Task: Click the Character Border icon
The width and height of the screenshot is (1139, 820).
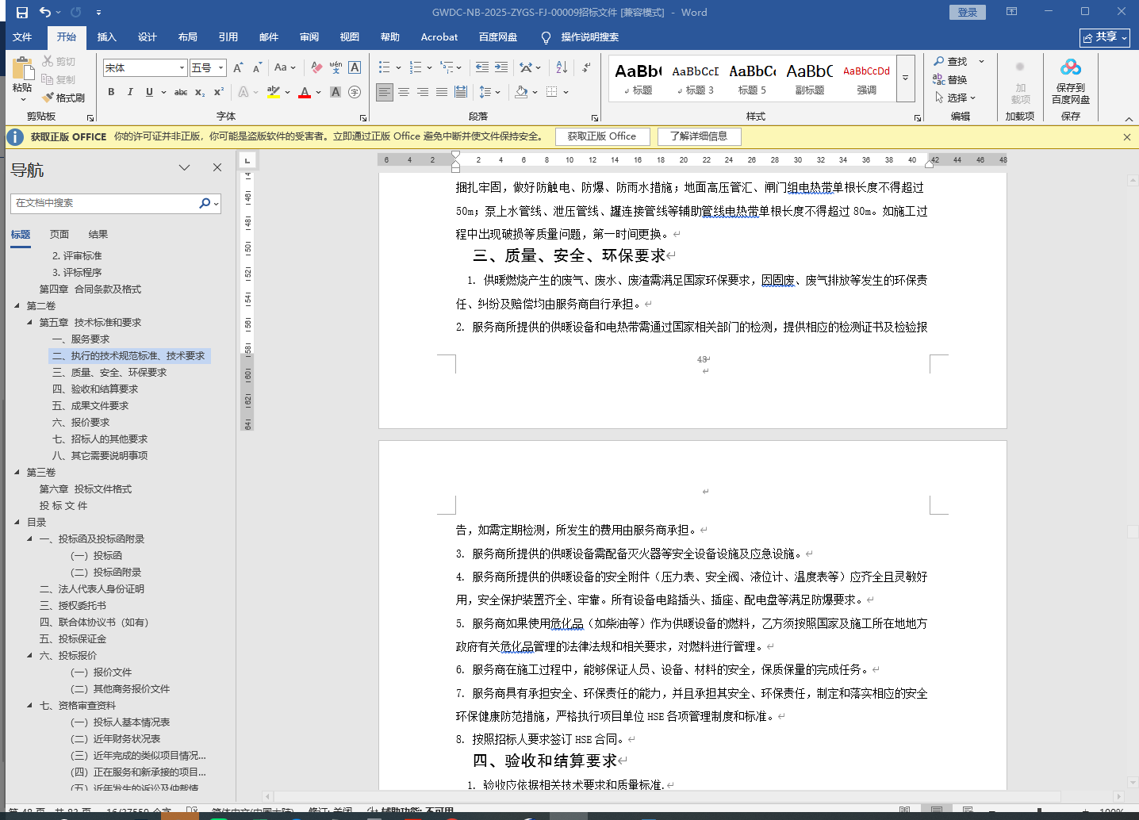Action: pos(355,67)
